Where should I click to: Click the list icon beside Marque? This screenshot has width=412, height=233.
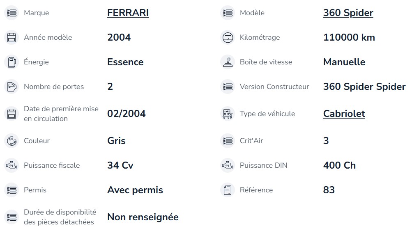click(12, 13)
